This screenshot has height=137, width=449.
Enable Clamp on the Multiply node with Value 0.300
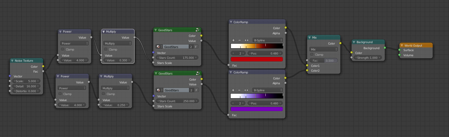tap(106, 49)
